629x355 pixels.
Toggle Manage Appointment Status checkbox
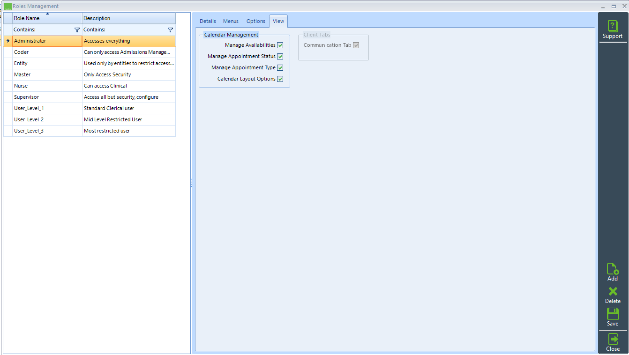(x=280, y=57)
